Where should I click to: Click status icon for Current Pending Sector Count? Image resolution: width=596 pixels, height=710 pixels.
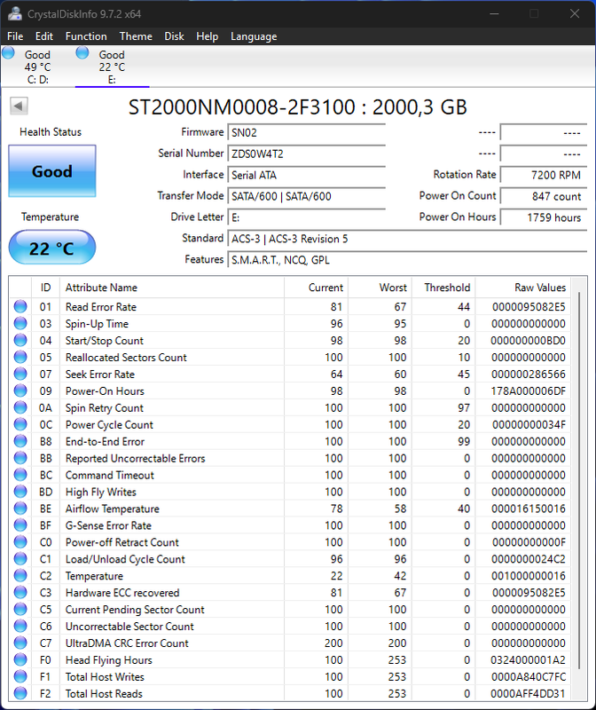tap(20, 609)
